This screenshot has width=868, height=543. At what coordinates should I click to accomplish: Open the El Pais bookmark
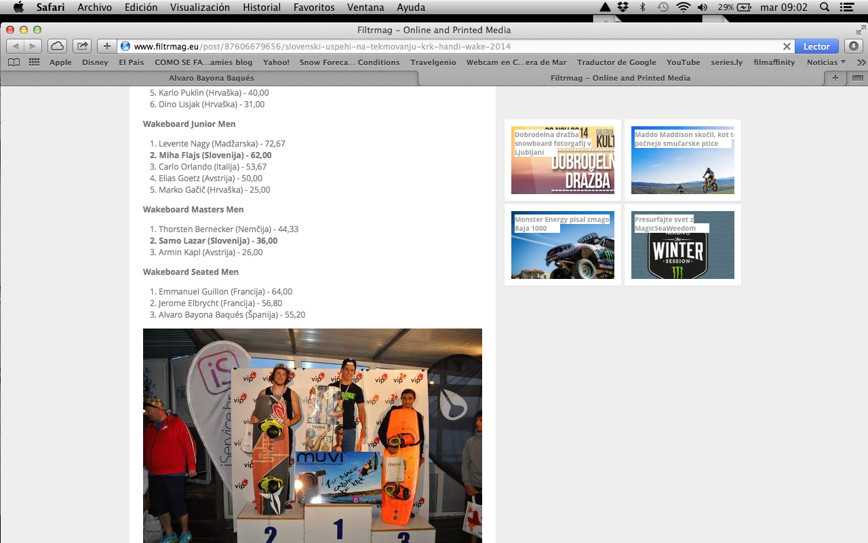click(x=132, y=62)
